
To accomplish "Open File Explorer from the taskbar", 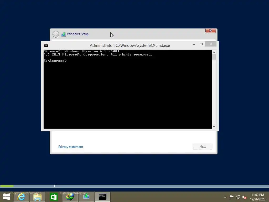I will (38, 197).
